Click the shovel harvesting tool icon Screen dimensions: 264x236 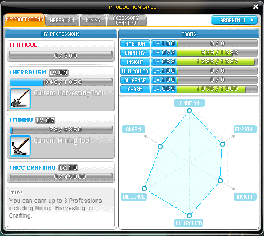coord(20,98)
